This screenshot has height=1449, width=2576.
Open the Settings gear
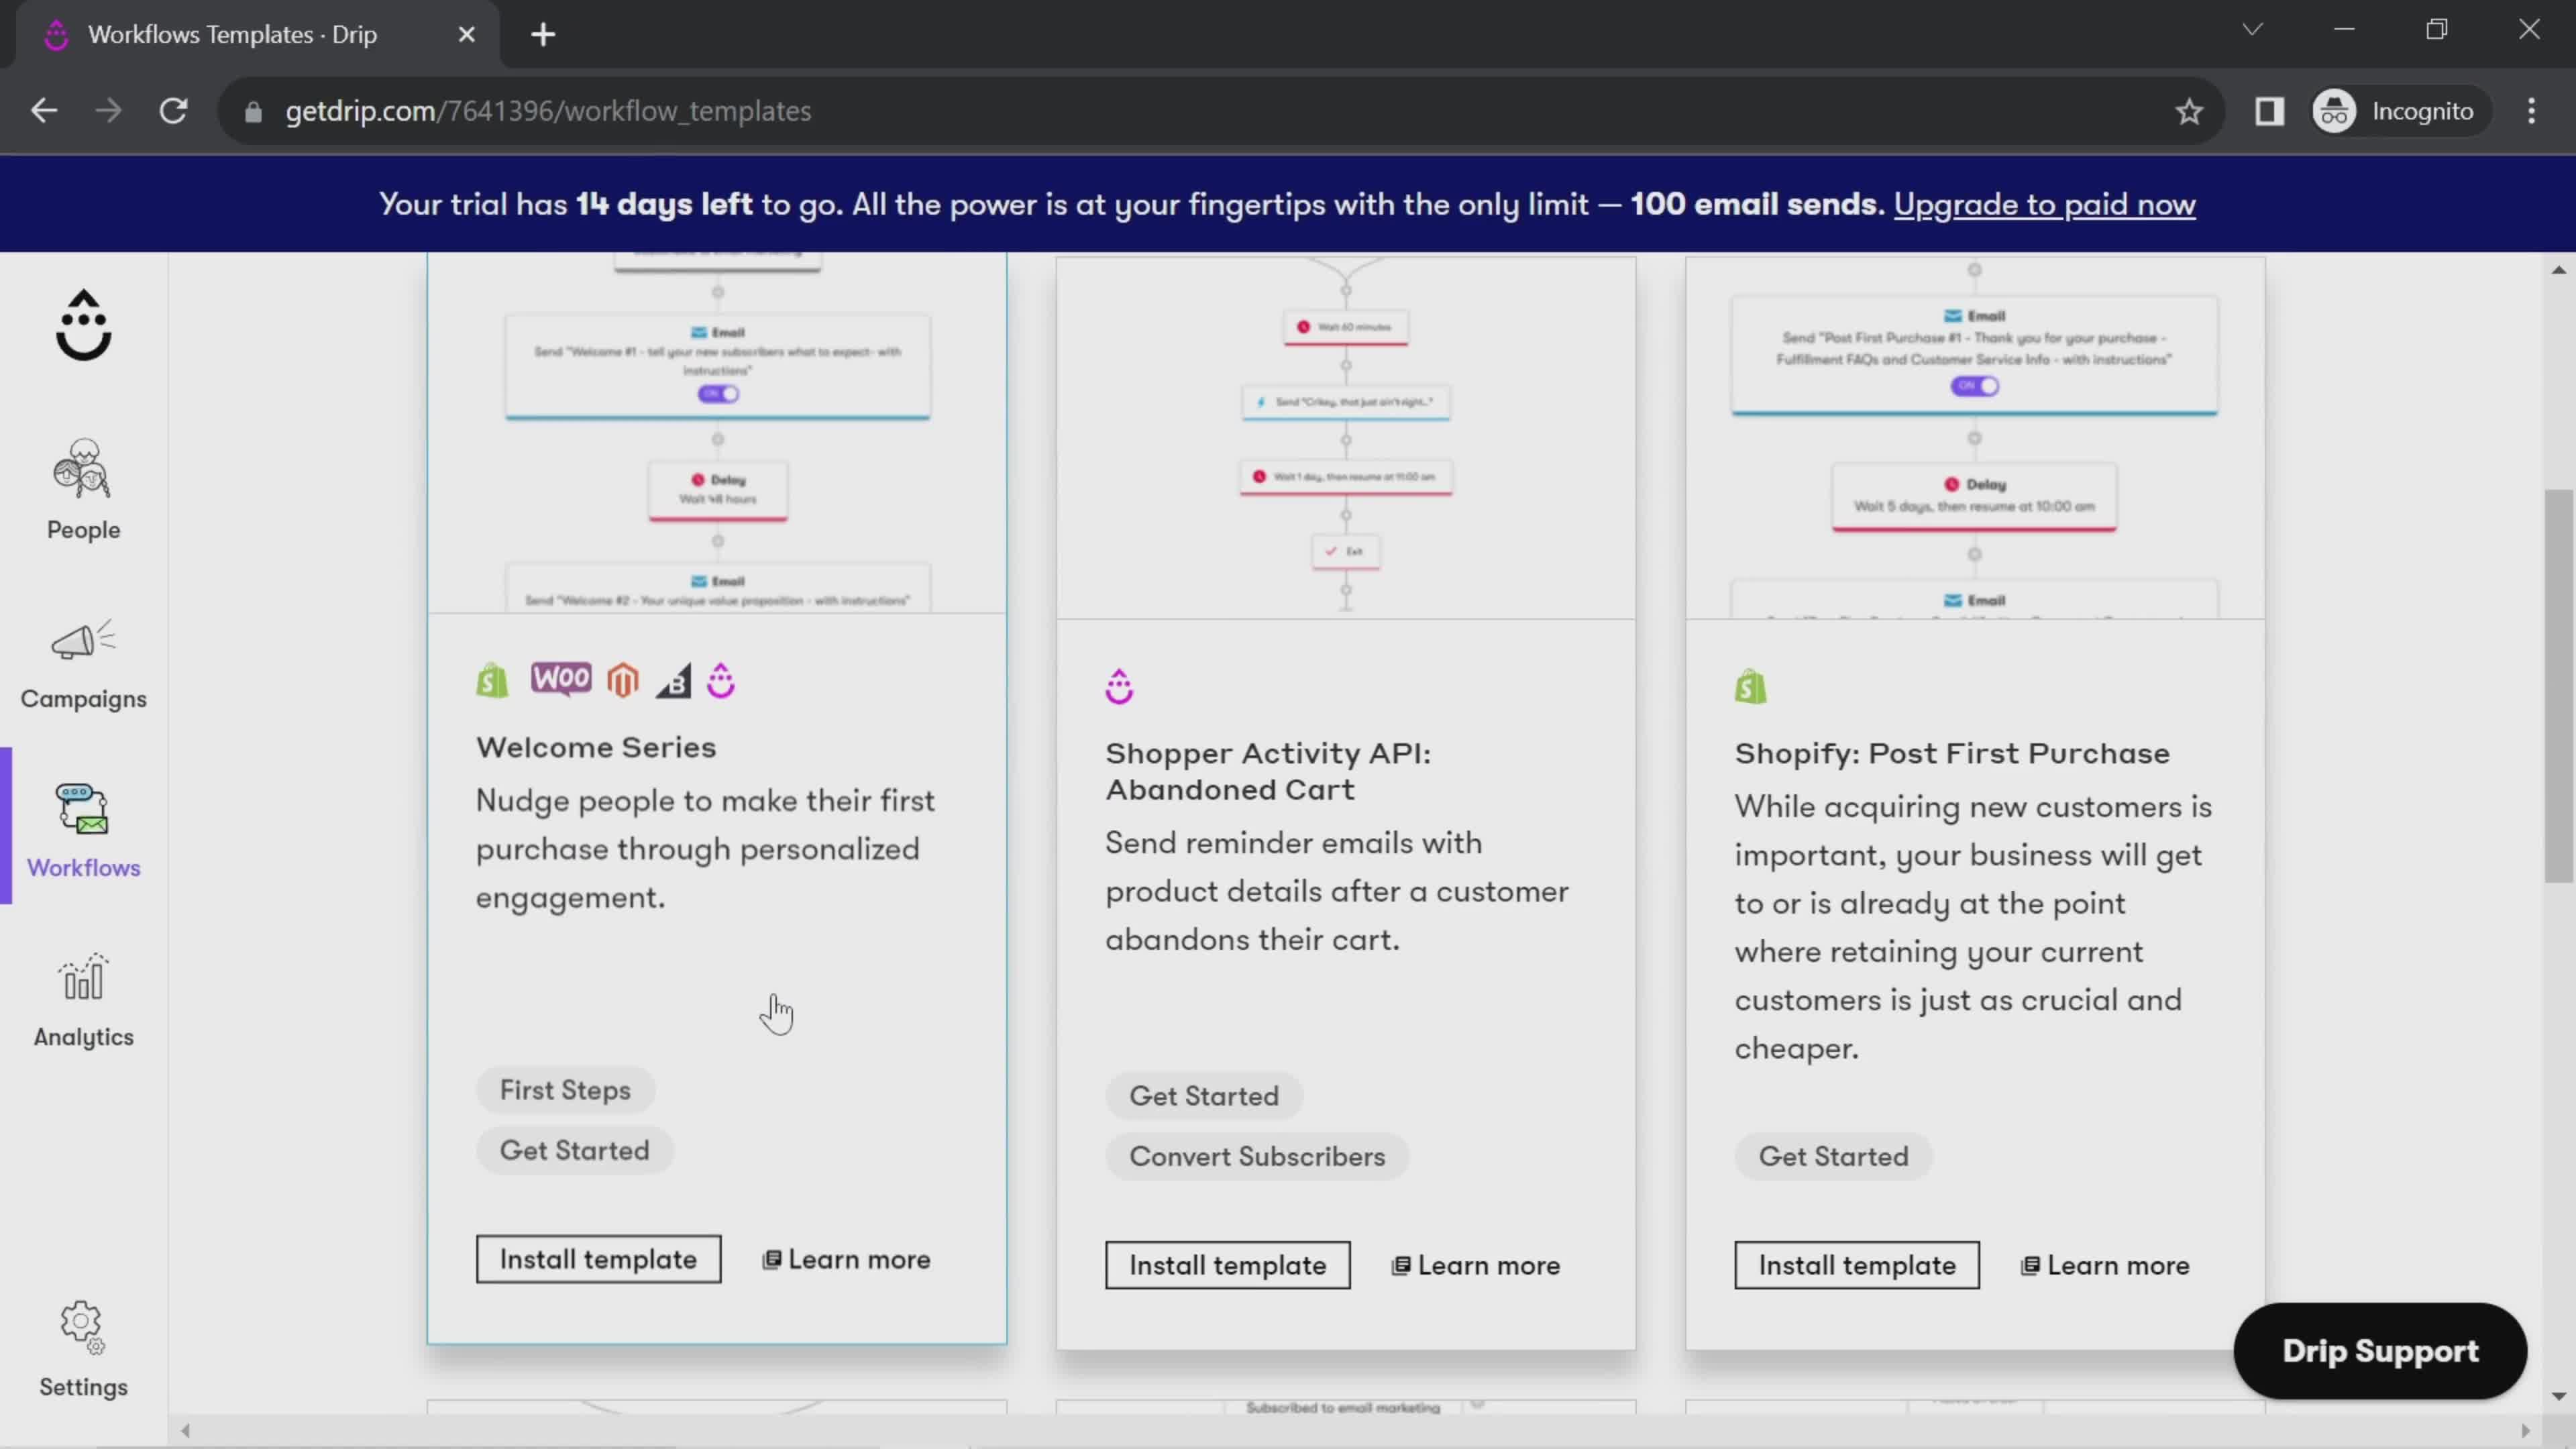[83, 1349]
